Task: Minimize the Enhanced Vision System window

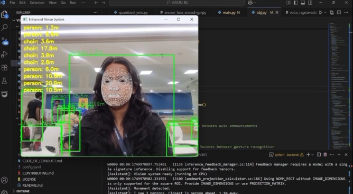Action: click(166, 20)
